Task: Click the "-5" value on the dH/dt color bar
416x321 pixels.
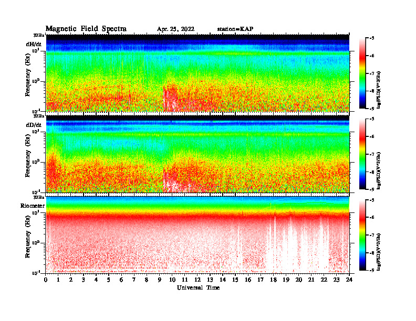Action: [x=371, y=38]
